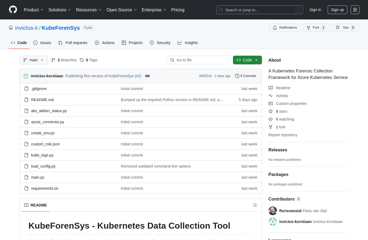Click the Custom properties icon

click(271, 104)
